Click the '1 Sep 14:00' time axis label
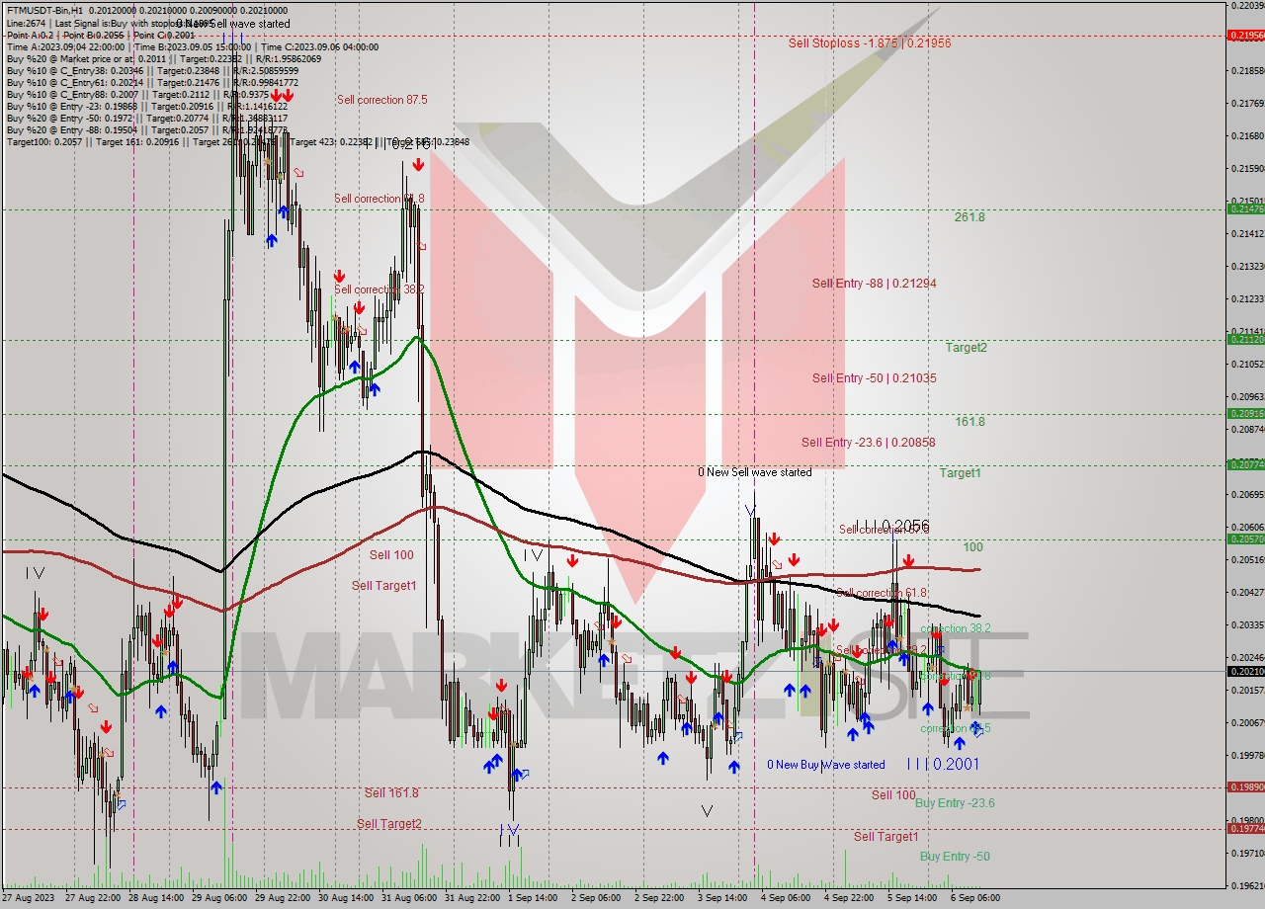The height and width of the screenshot is (909, 1265). pyautogui.click(x=534, y=897)
